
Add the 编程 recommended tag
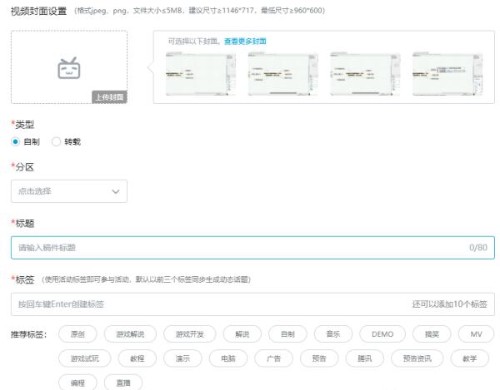coord(77,383)
